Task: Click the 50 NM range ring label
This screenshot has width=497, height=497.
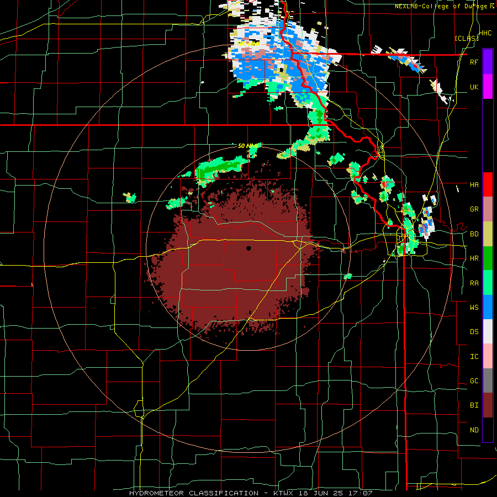Action: (248, 146)
